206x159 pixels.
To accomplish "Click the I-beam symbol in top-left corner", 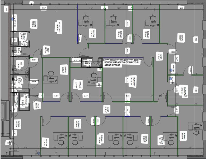I will pyautogui.click(x=5, y=9).
